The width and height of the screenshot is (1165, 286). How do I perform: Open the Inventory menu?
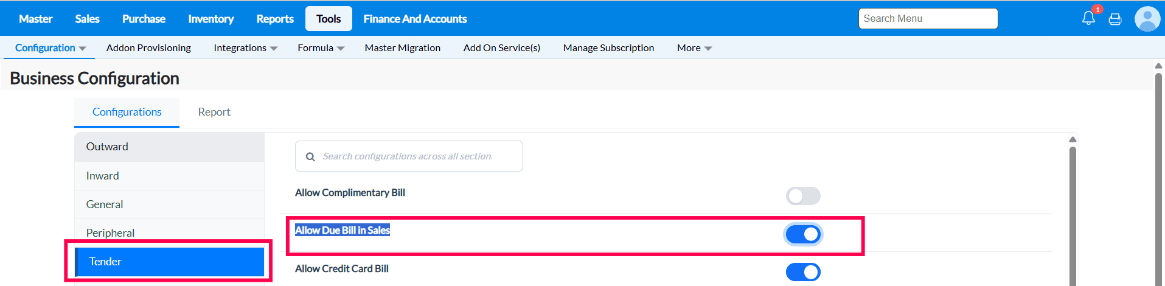(x=210, y=19)
